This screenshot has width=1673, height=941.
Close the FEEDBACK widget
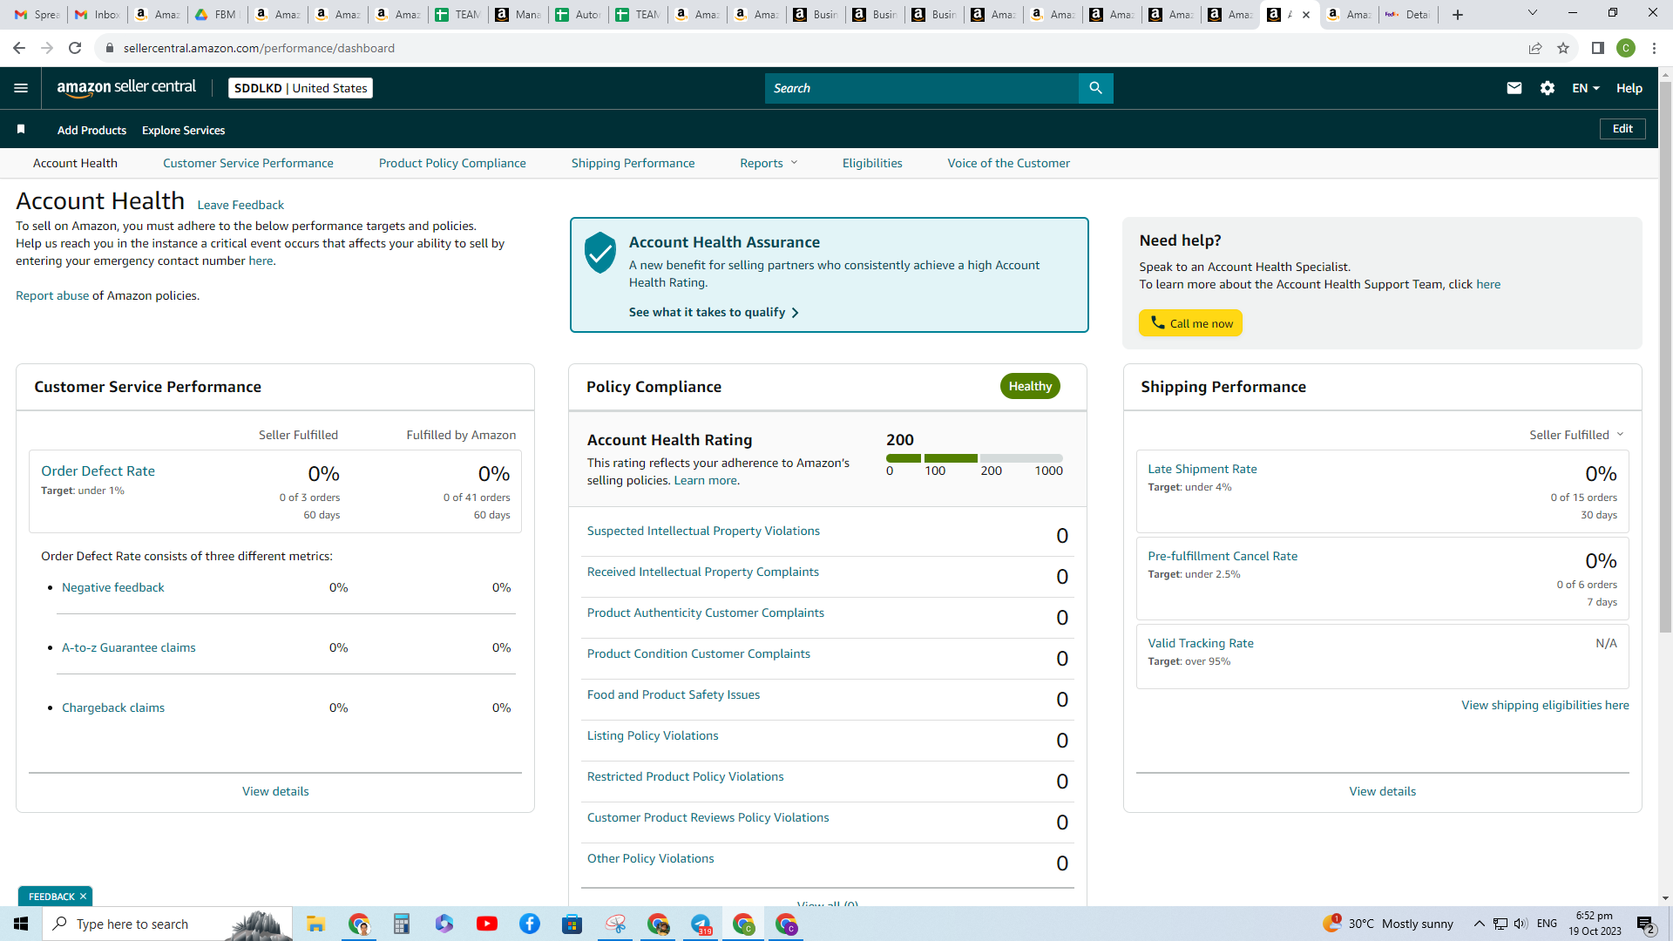(84, 897)
